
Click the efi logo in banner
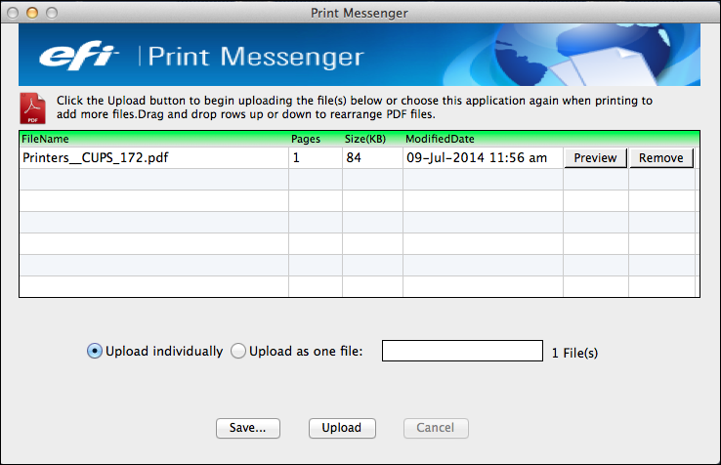click(78, 55)
